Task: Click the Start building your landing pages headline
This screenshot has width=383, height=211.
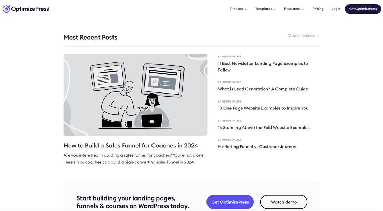Action: pos(133,202)
